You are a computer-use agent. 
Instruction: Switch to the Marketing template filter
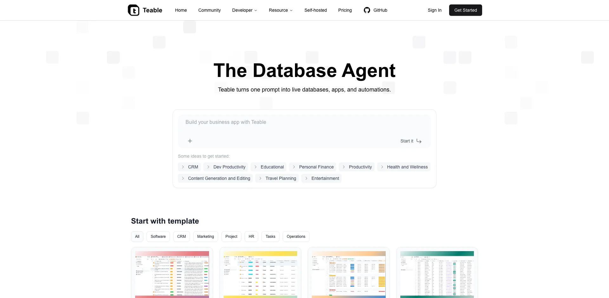(x=206, y=237)
